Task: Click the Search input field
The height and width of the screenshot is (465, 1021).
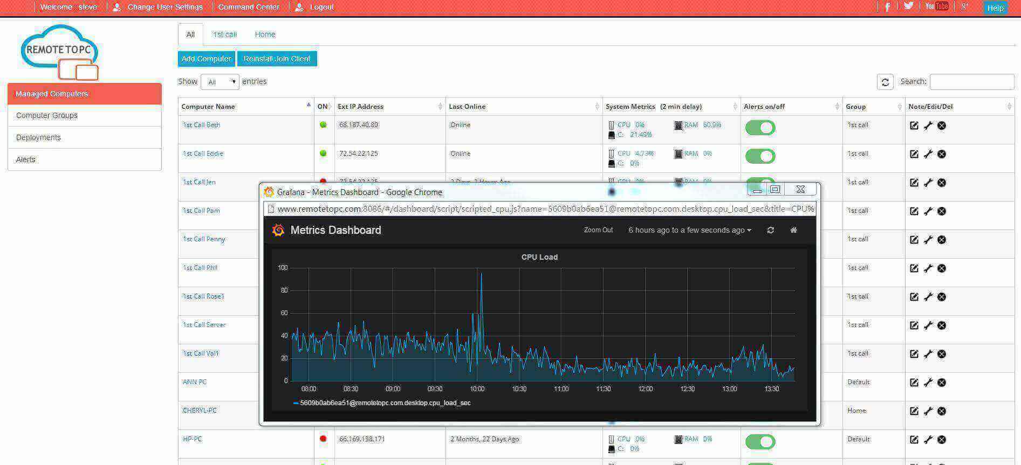Action: tap(971, 82)
